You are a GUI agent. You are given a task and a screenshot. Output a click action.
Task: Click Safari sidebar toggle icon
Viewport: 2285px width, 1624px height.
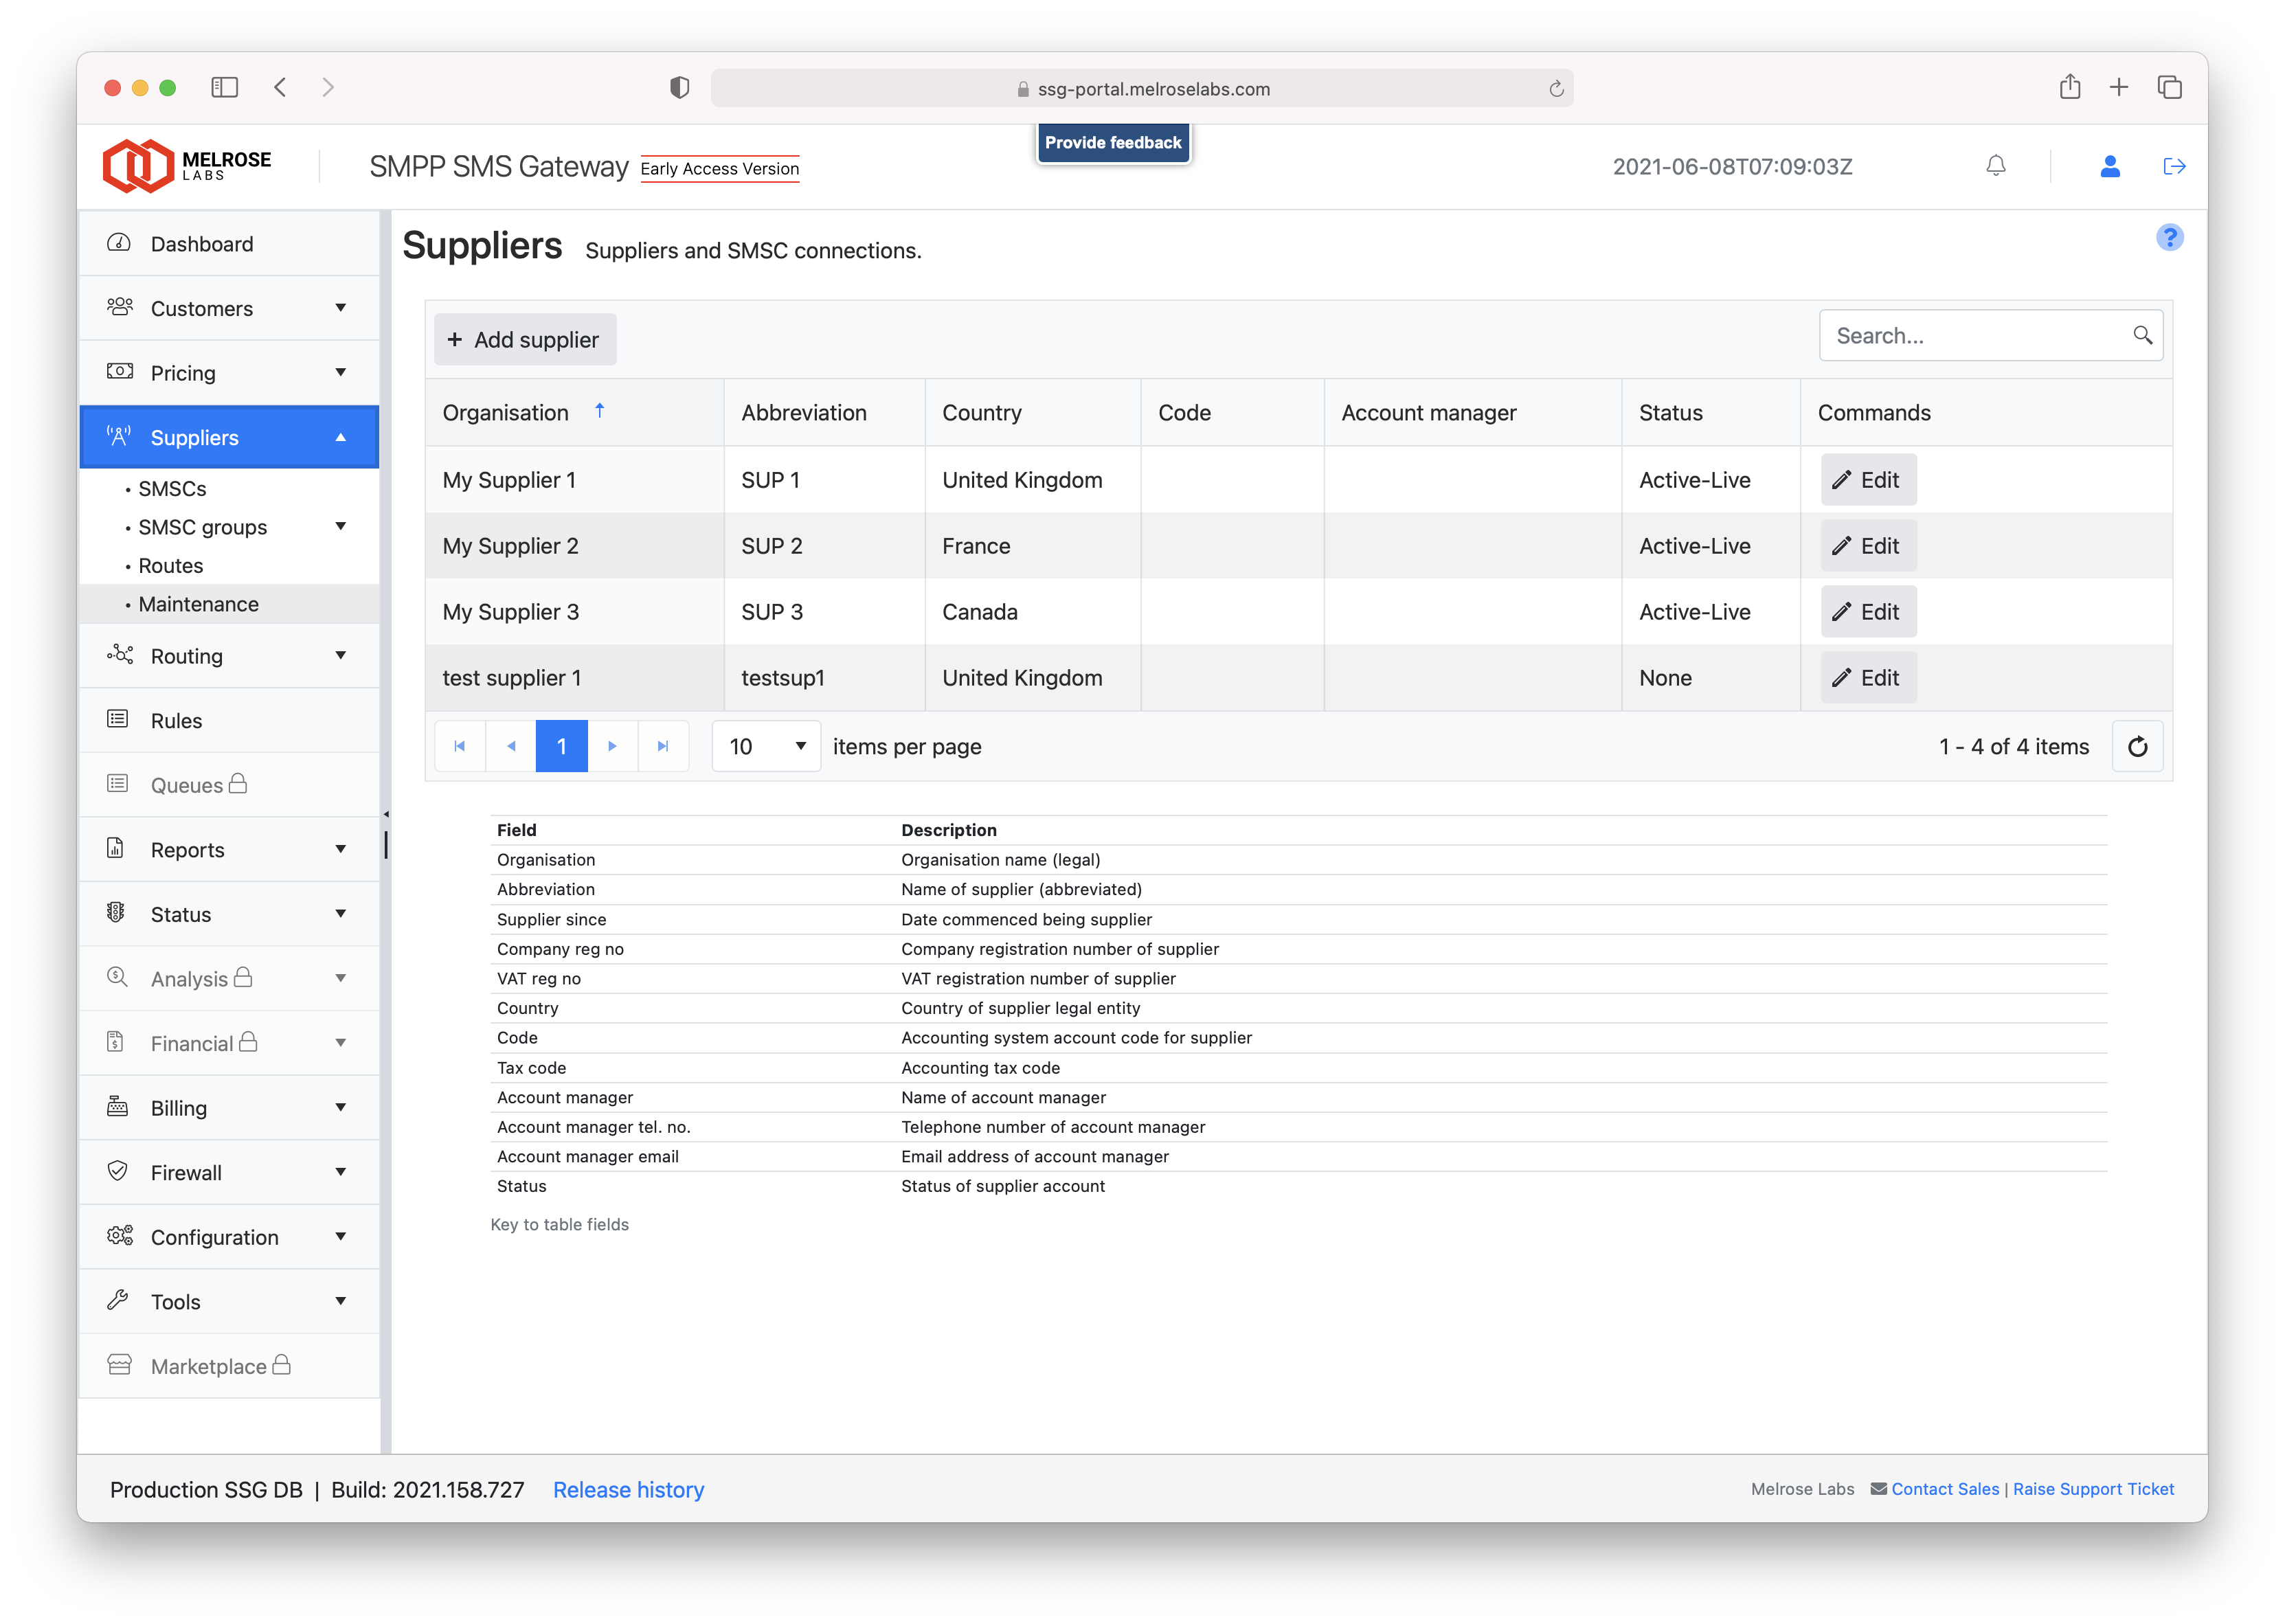[225, 88]
